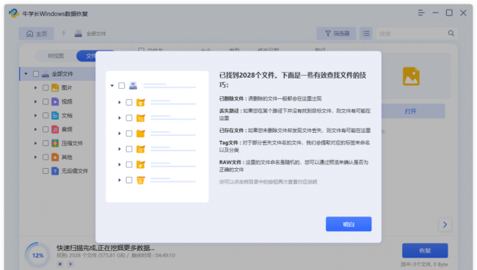
Task: Click first folder icon in dialog illustration
Action: pyautogui.click(x=141, y=103)
